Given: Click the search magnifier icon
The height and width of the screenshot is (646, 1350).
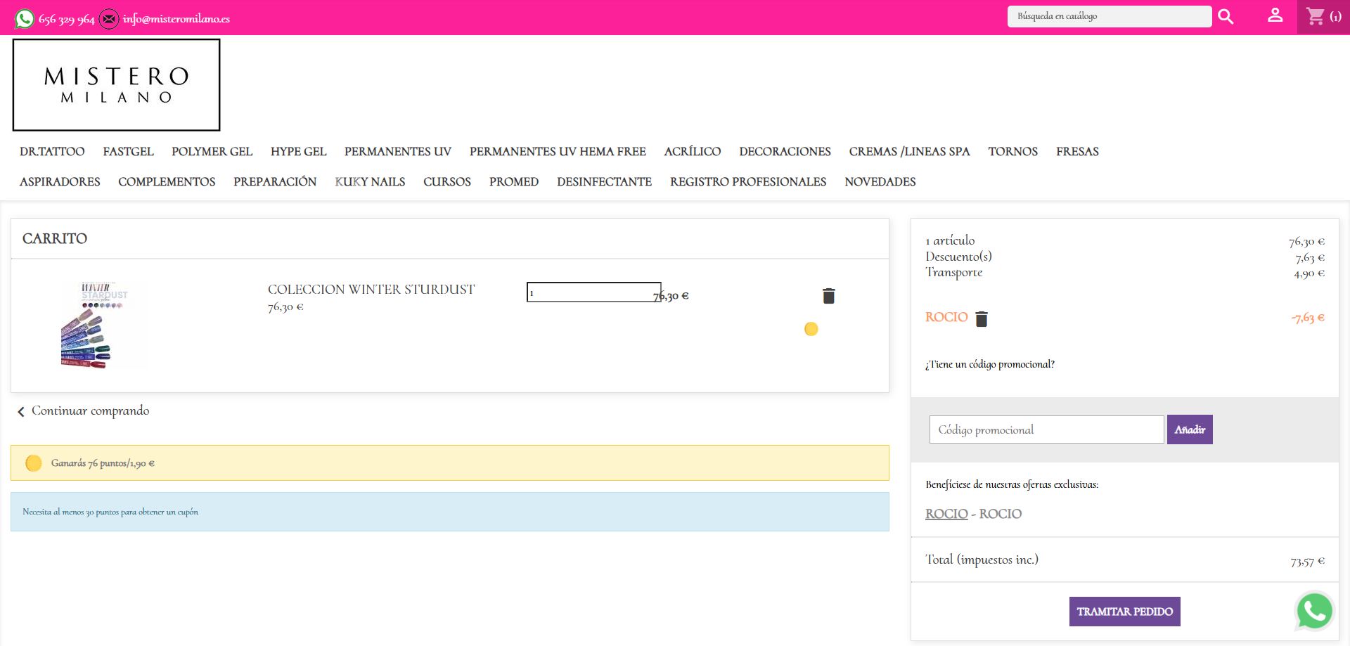Looking at the screenshot, I should (1226, 17).
